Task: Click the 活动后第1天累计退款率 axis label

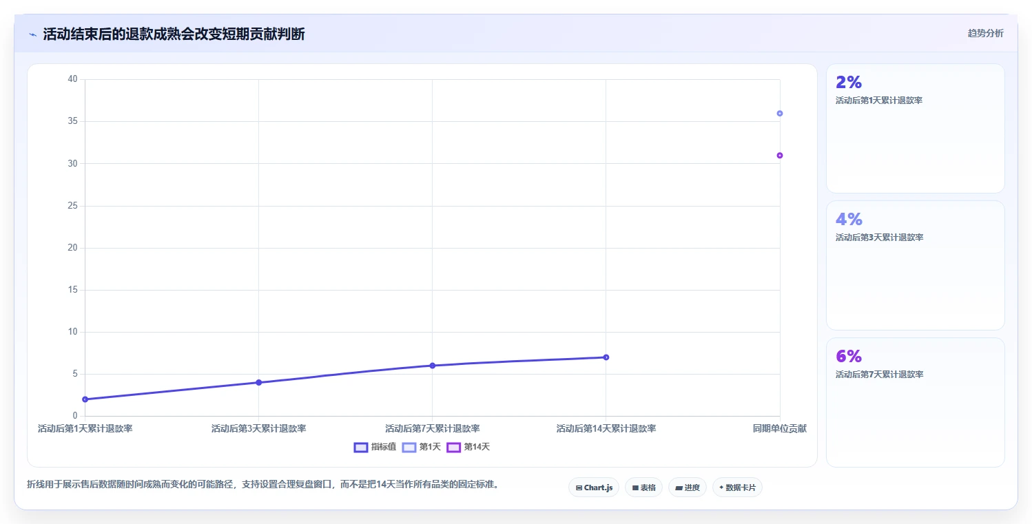Action: coord(85,428)
